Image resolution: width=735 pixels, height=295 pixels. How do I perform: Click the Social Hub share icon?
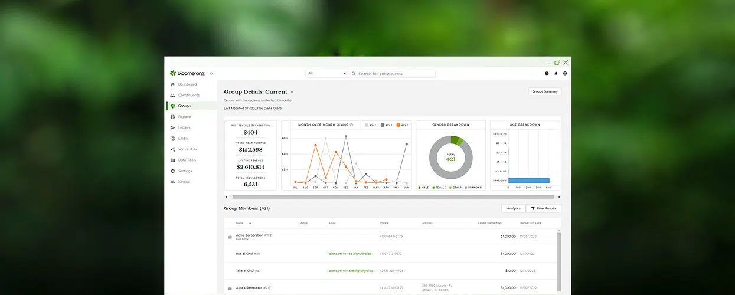(172, 149)
